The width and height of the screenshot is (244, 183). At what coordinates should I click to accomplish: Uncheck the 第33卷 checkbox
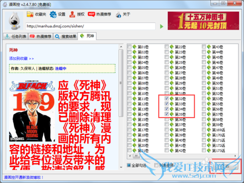click(x=166, y=103)
